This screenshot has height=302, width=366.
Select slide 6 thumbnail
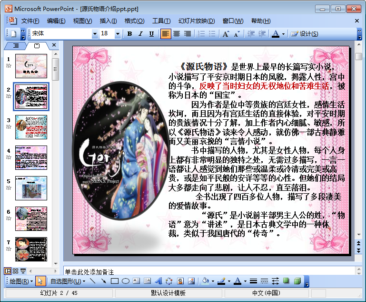click(31, 219)
